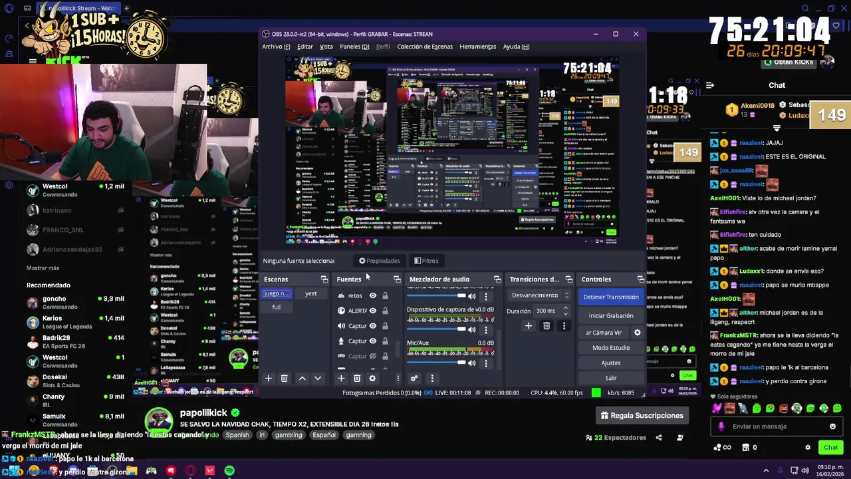Toggle lock on microphone Captur source
851x479 pixels.
tap(385, 341)
